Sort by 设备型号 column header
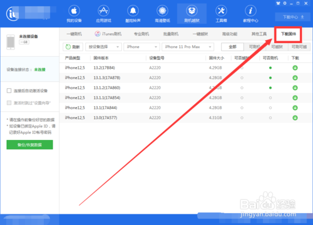313x225 pixels. tap(156, 58)
